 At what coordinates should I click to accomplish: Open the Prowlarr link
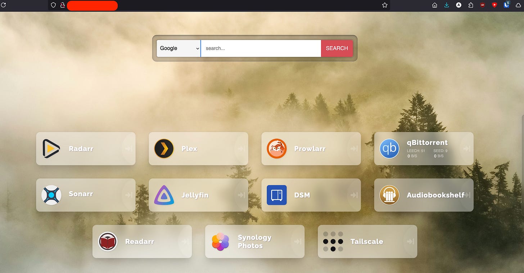[x=310, y=148]
